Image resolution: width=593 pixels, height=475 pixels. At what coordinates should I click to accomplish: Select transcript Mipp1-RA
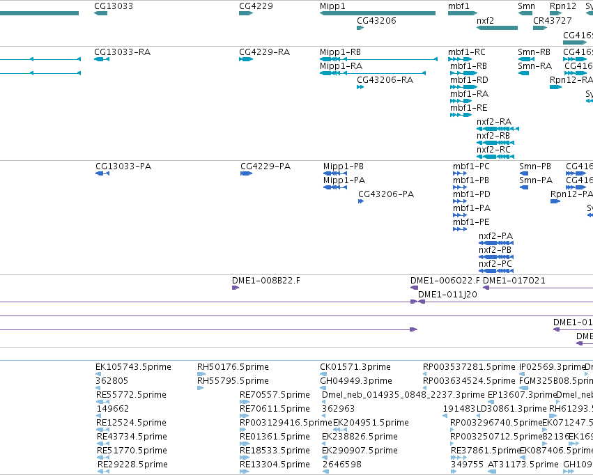pyautogui.click(x=373, y=73)
